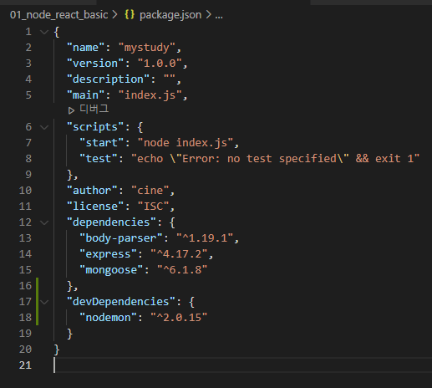Image resolution: width=432 pixels, height=388 pixels.
Task: Click the green git change bar at line 17
Action: point(38,302)
